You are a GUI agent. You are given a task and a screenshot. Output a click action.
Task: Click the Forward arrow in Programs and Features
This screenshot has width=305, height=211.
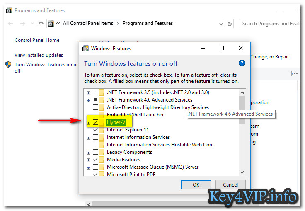pyautogui.click(x=22, y=24)
